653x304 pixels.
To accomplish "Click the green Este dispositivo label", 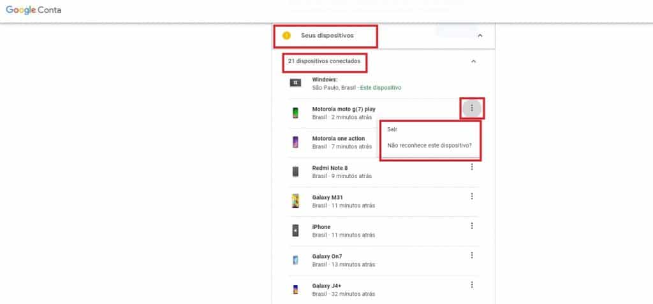I will (381, 88).
